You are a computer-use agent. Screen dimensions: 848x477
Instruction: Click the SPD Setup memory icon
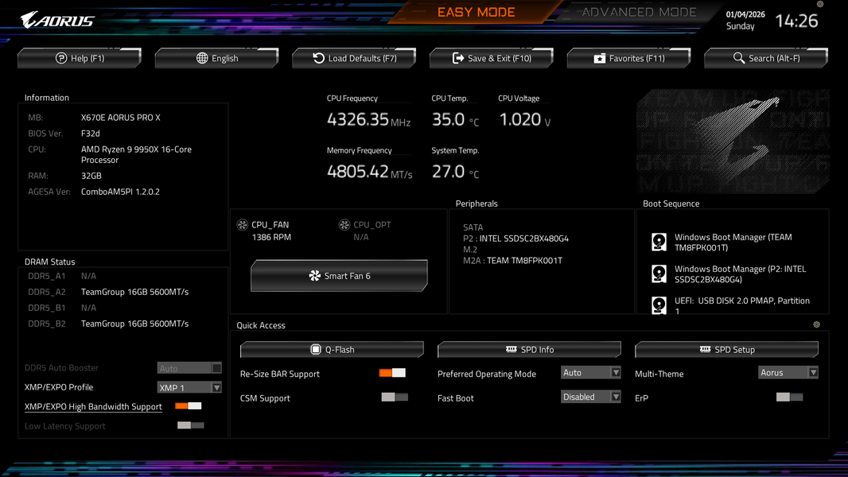(x=705, y=349)
